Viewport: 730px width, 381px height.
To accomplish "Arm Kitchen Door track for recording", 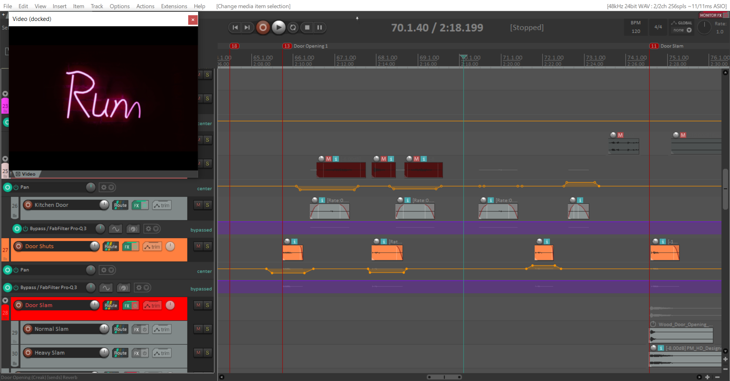I will tap(28, 205).
